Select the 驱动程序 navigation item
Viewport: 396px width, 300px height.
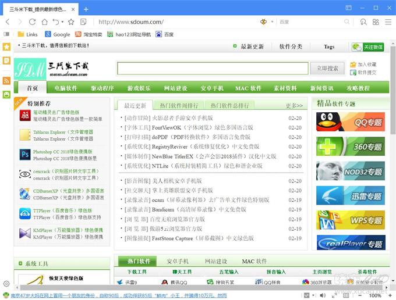(102, 88)
